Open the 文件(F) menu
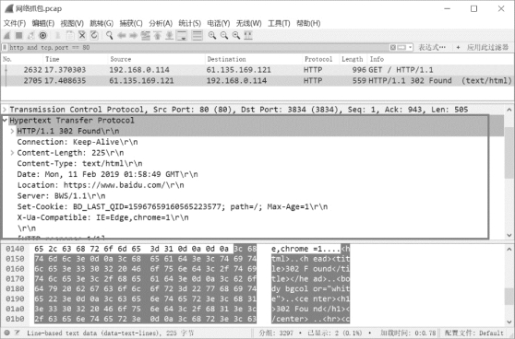Image resolution: width=515 pixels, height=339 pixels. point(15,23)
